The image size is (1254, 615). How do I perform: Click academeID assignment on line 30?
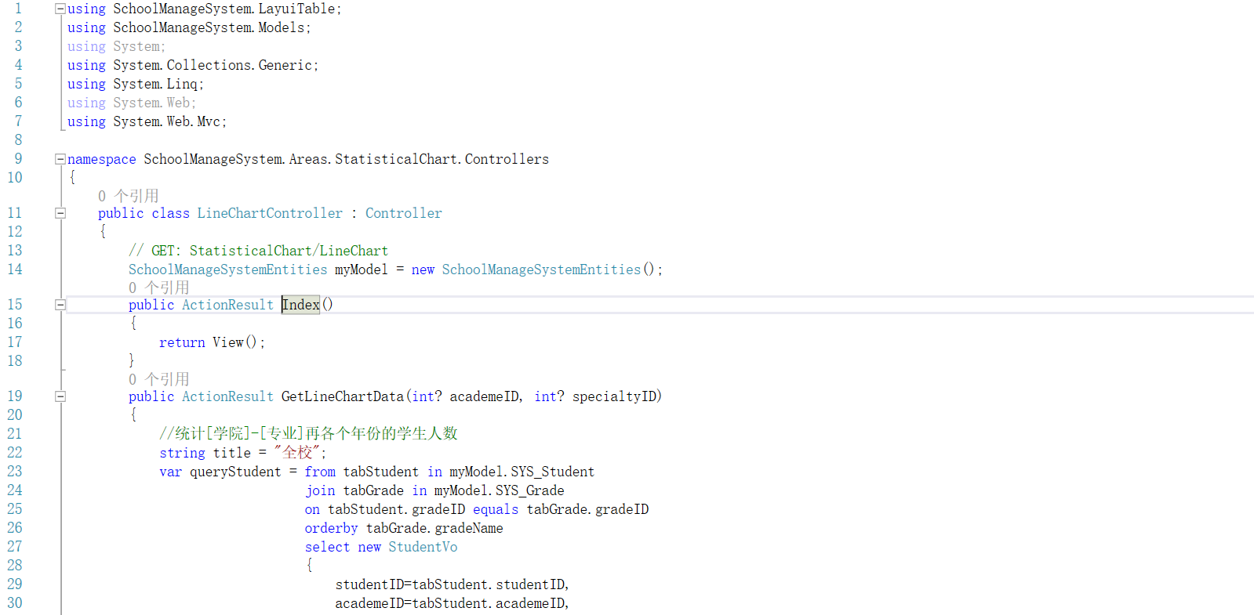tap(452, 603)
